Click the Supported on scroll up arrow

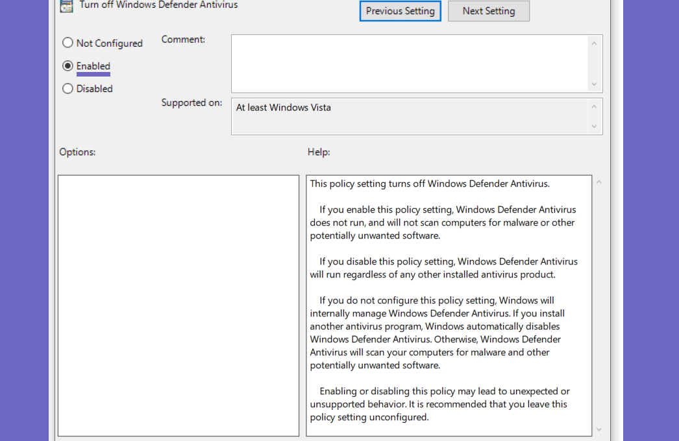coord(594,106)
